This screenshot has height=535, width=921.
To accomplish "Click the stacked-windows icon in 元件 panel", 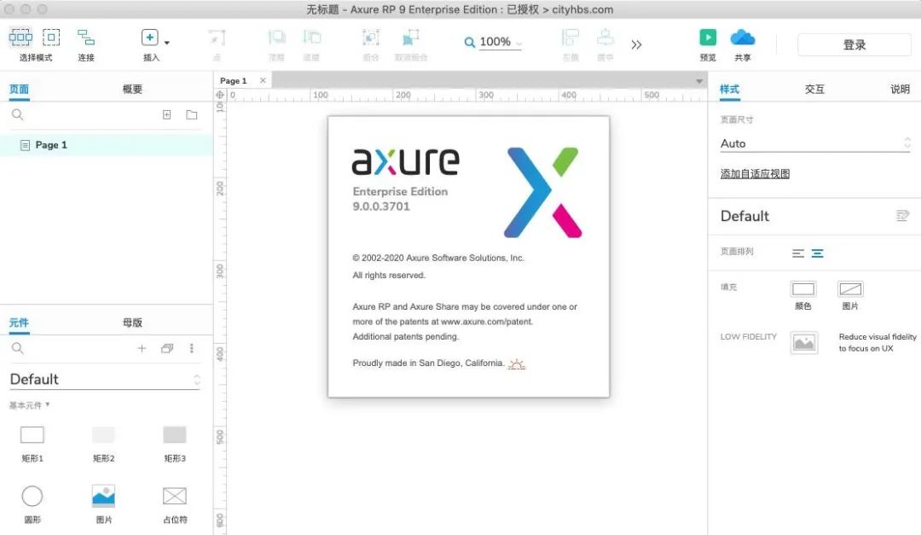I will coord(167,348).
